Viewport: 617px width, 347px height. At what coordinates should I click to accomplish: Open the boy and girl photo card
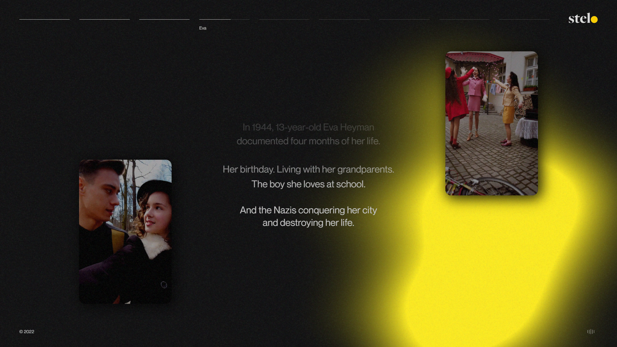point(125,232)
